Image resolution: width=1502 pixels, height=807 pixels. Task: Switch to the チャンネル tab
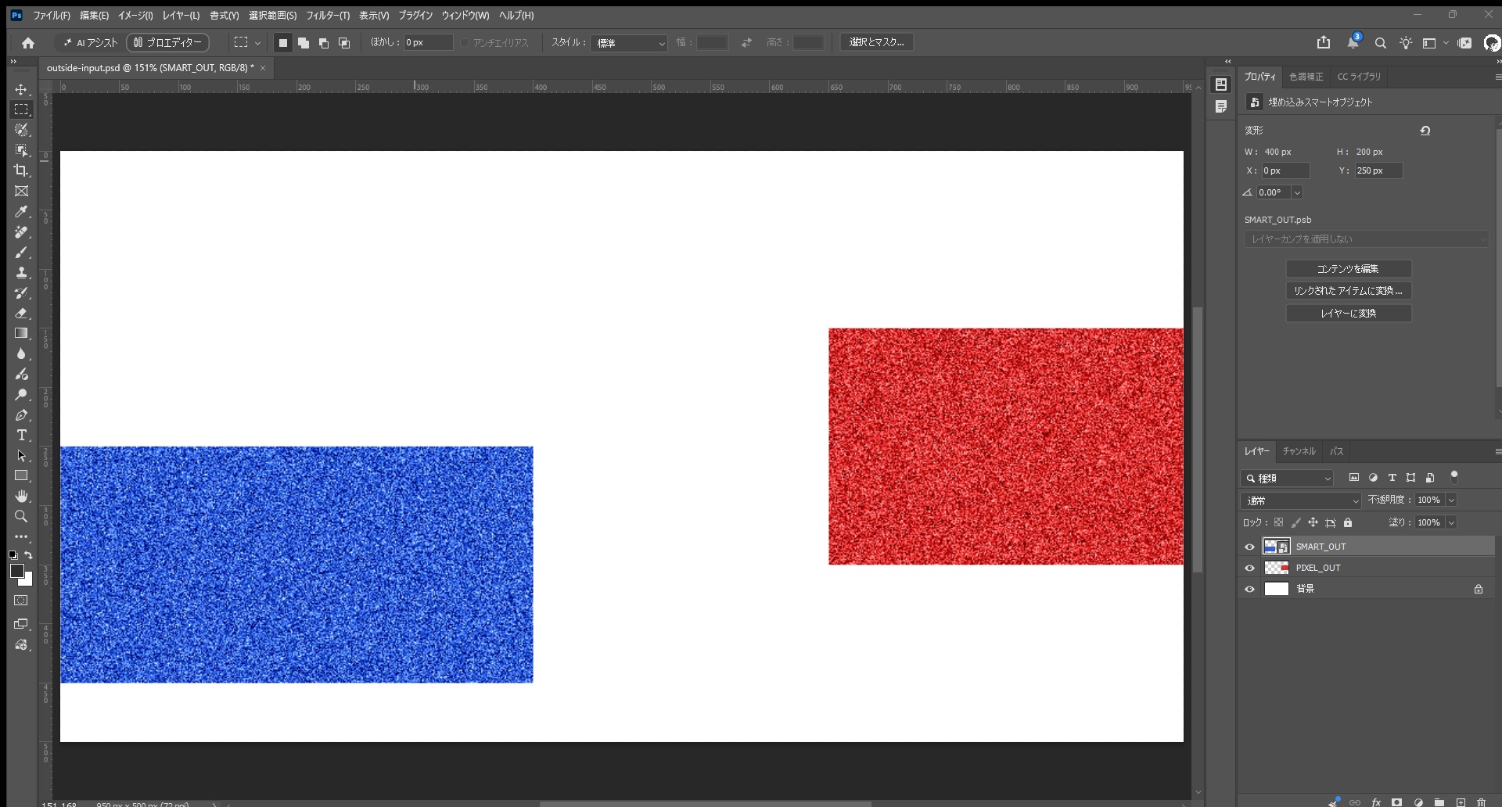[x=1299, y=451]
